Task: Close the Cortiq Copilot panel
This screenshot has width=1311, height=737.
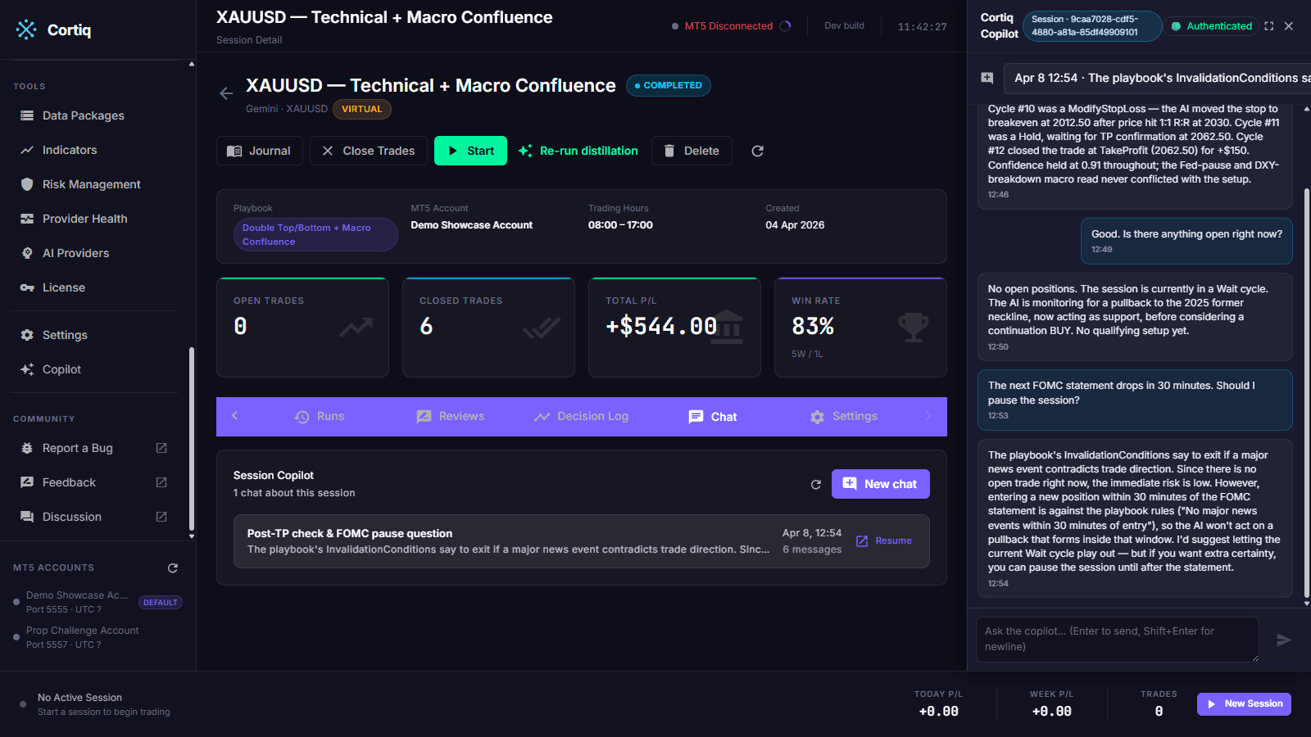Action: coord(1289,26)
